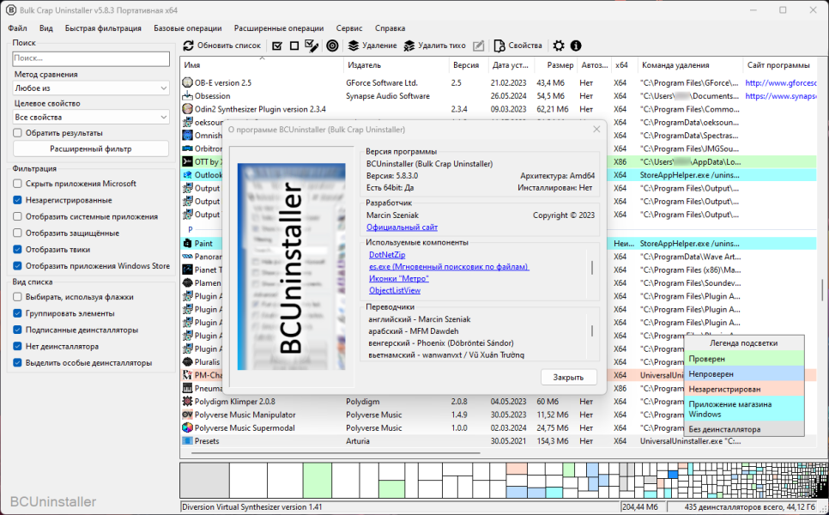Sort by Имя column header
Screen dimensions: 829x515
coord(262,65)
